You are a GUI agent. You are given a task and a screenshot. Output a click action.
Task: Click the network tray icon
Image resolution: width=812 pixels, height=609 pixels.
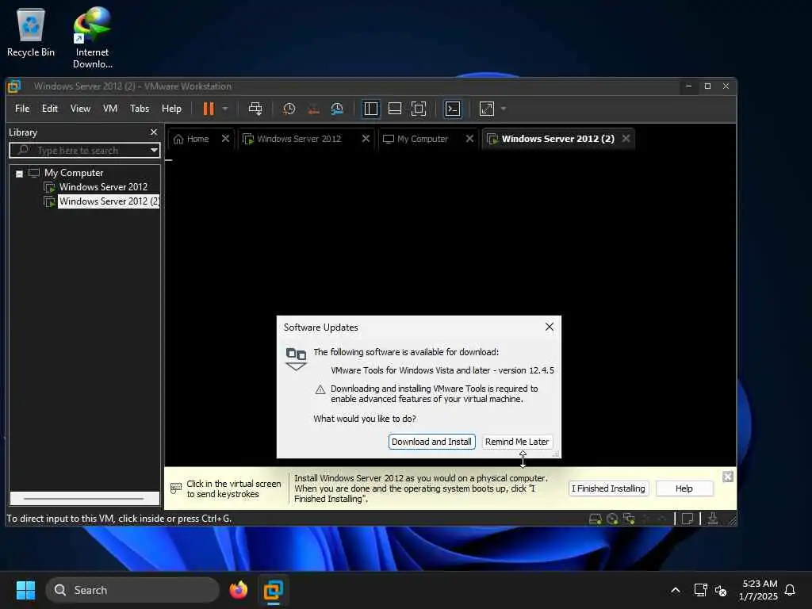(700, 590)
